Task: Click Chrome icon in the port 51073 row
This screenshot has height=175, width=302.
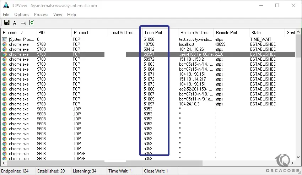Action: [5, 84]
